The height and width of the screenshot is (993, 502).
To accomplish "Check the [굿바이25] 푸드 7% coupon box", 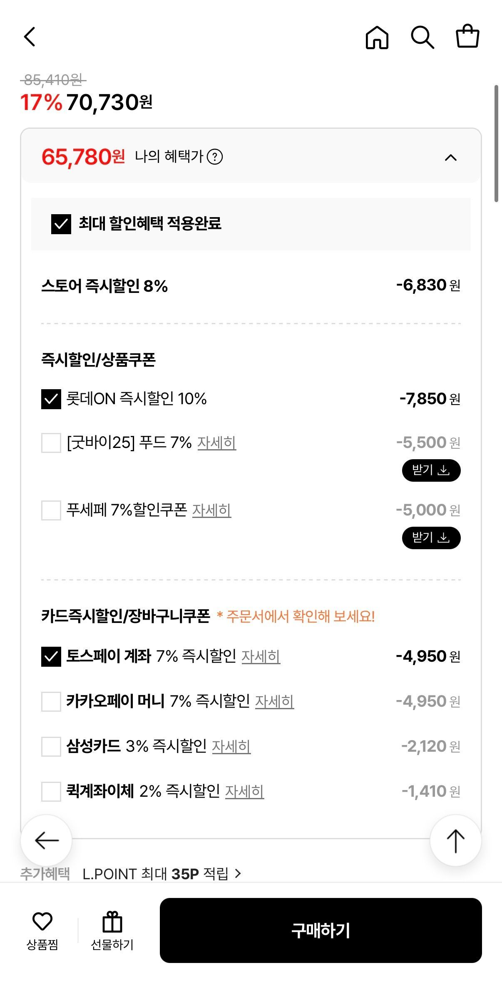I will [x=51, y=443].
